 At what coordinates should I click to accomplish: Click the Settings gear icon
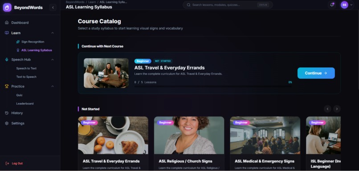pos(7,123)
